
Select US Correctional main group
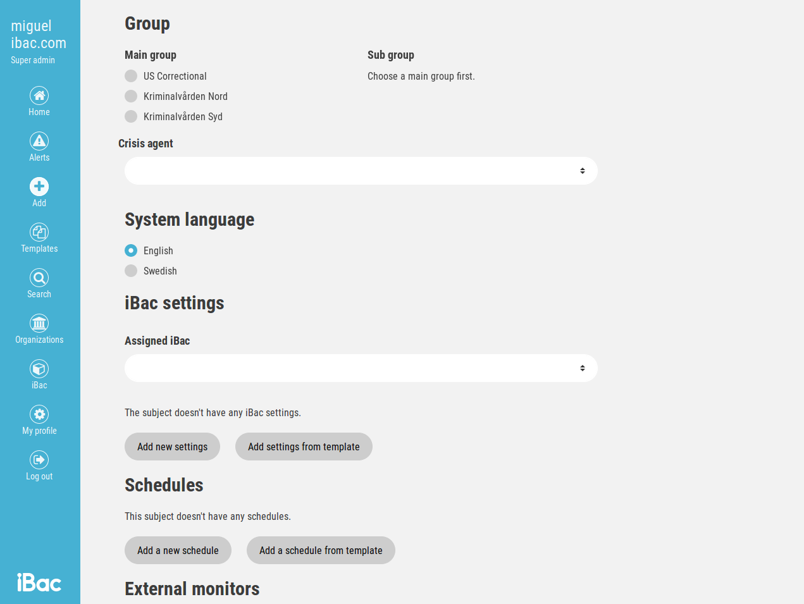tap(131, 76)
